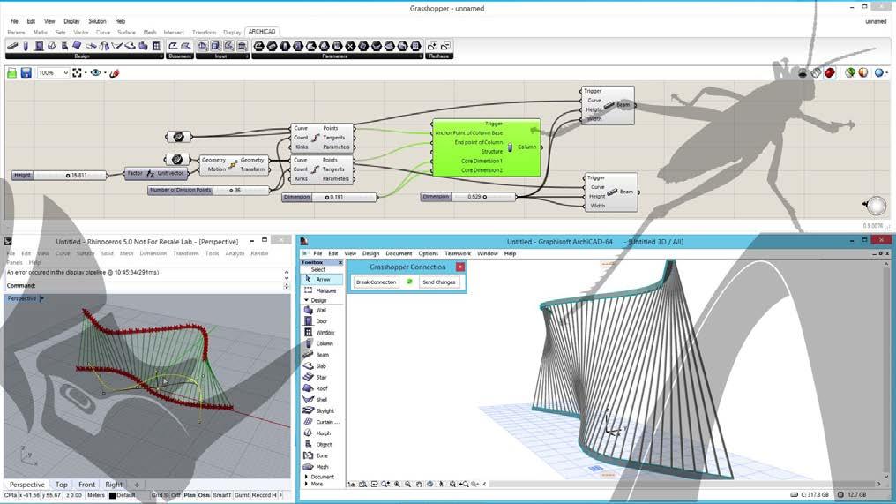Image resolution: width=896 pixels, height=504 pixels.
Task: Click the red preview sphere icon in Grasshopper
Action: pos(829,72)
